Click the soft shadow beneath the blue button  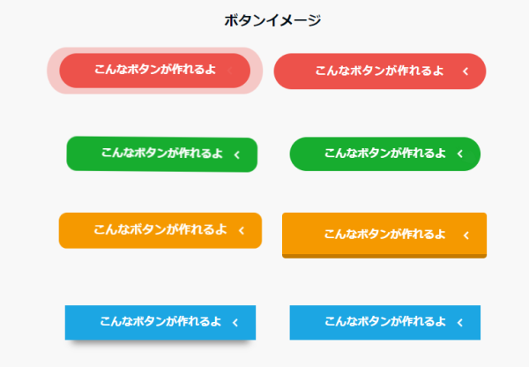[x=160, y=343]
